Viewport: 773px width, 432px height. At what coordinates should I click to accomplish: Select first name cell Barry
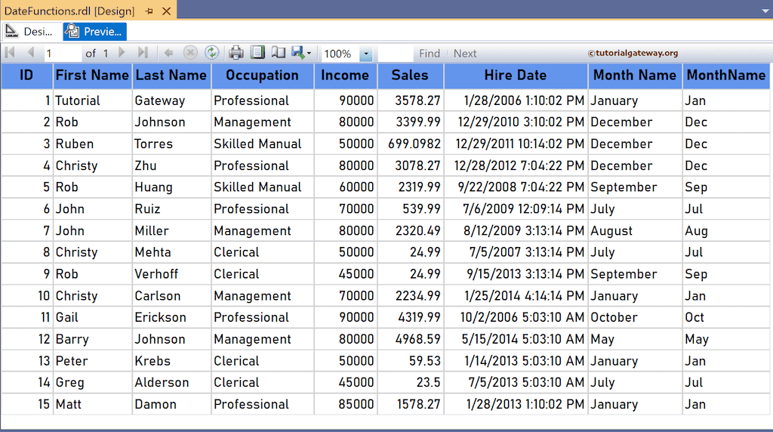[92, 339]
